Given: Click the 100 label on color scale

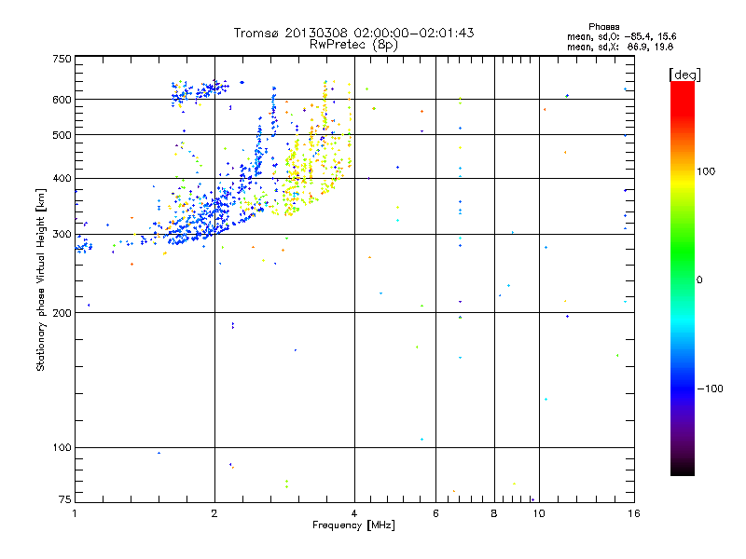Looking at the screenshot, I should pos(706,171).
